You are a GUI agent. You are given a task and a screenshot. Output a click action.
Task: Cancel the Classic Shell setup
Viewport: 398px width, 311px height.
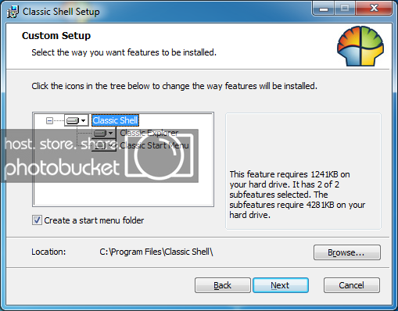point(352,285)
